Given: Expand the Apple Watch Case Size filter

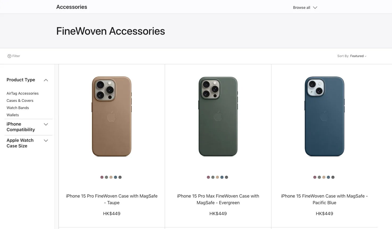Looking at the screenshot, I should (46, 140).
